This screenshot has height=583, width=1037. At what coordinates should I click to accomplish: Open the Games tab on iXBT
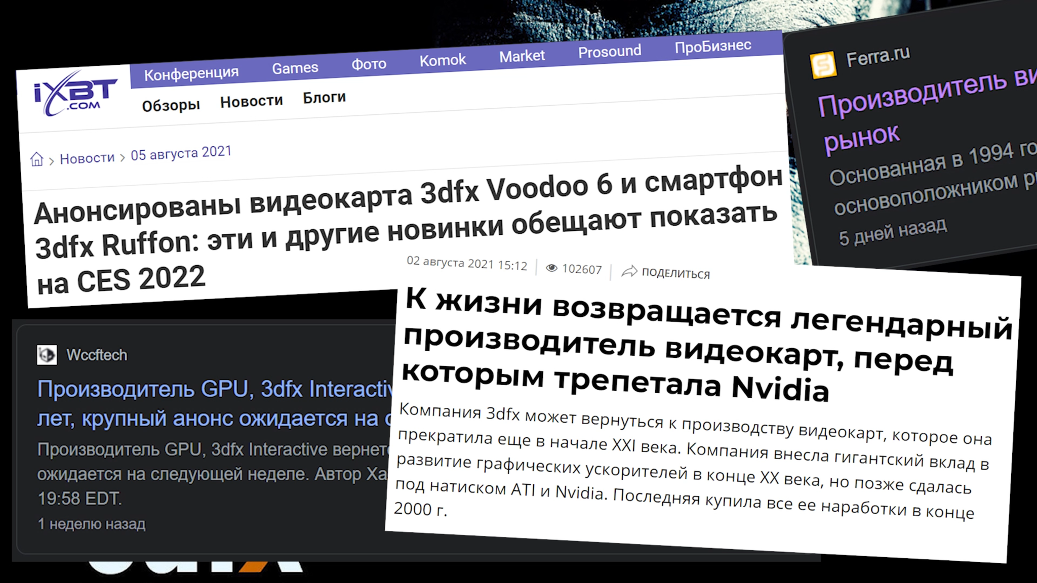295,68
